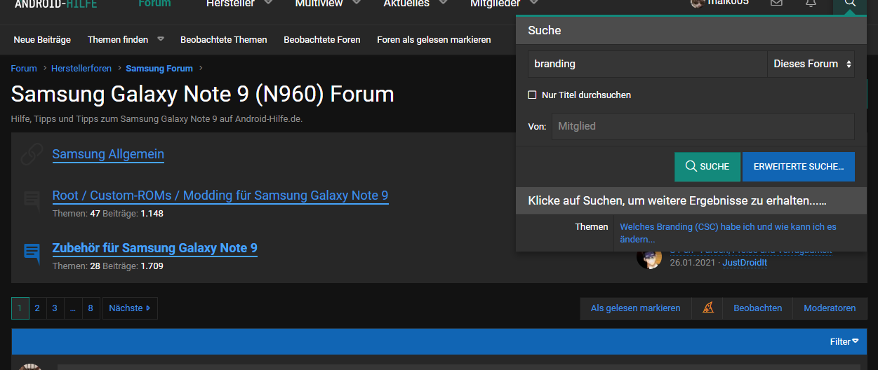
Task: Go to Beobachtete Themen
Action: 224,40
